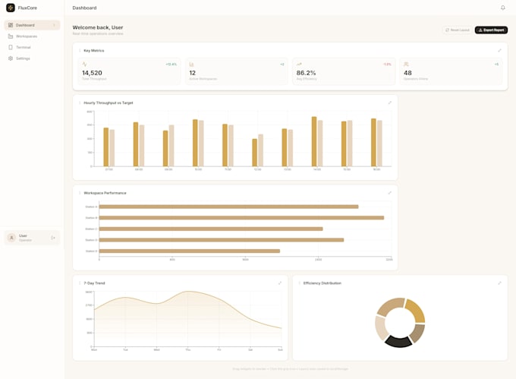Click the Station C performance bar
The height and width of the screenshot is (379, 516).
tap(211, 229)
